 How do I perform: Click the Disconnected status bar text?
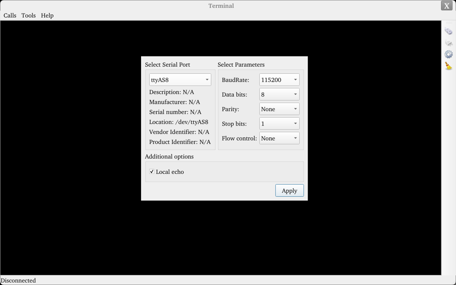[18, 280]
